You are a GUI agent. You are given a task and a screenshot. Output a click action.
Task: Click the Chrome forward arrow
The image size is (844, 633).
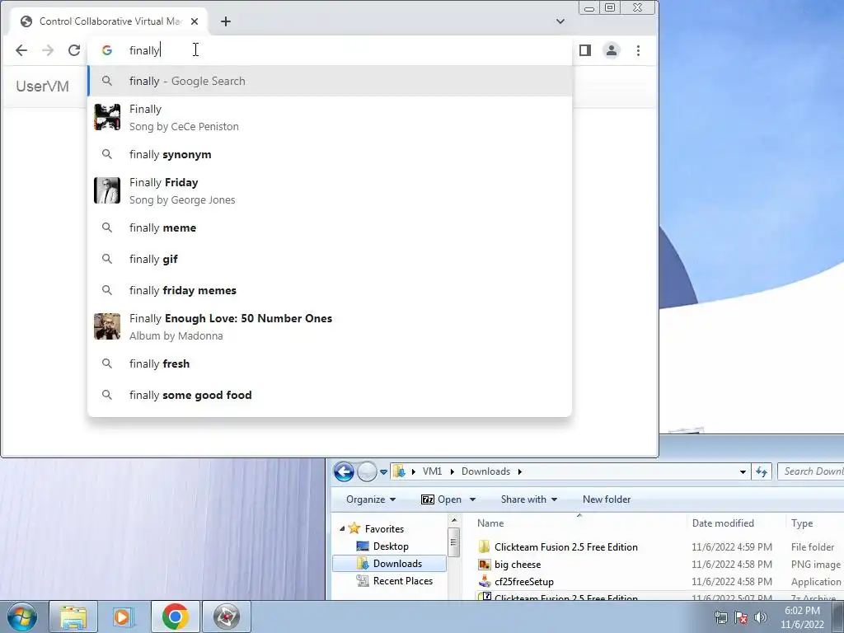48,50
